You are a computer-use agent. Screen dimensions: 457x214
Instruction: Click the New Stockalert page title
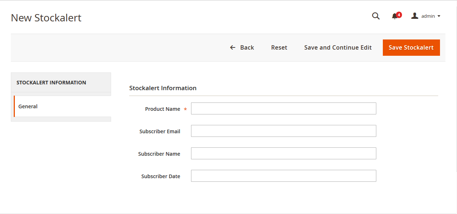tap(46, 18)
